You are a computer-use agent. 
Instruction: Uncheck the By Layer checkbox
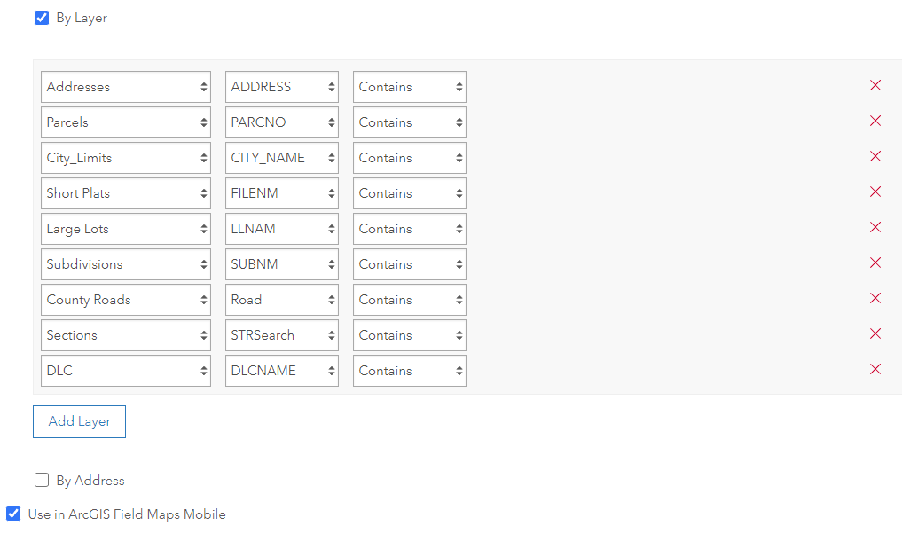[x=42, y=18]
